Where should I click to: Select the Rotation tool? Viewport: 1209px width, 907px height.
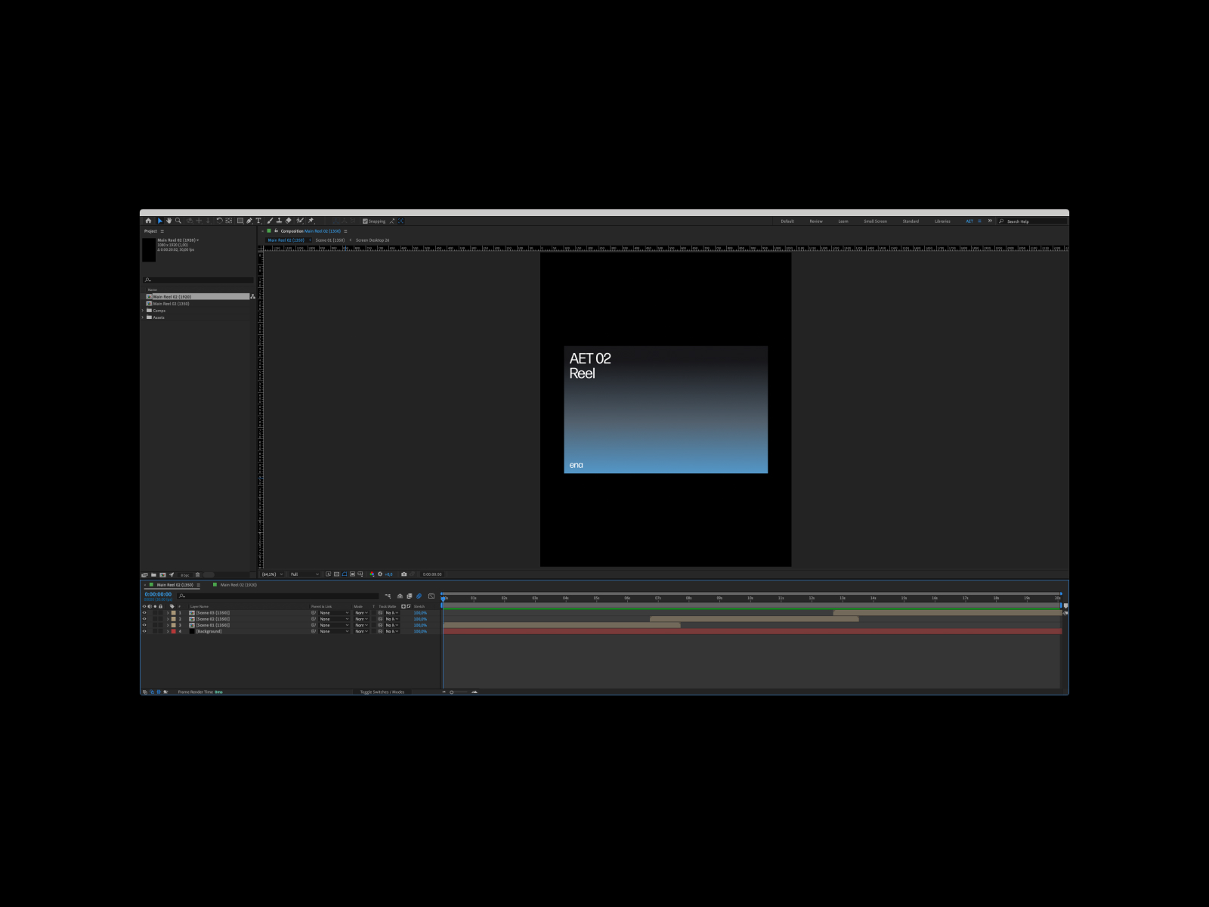click(219, 221)
